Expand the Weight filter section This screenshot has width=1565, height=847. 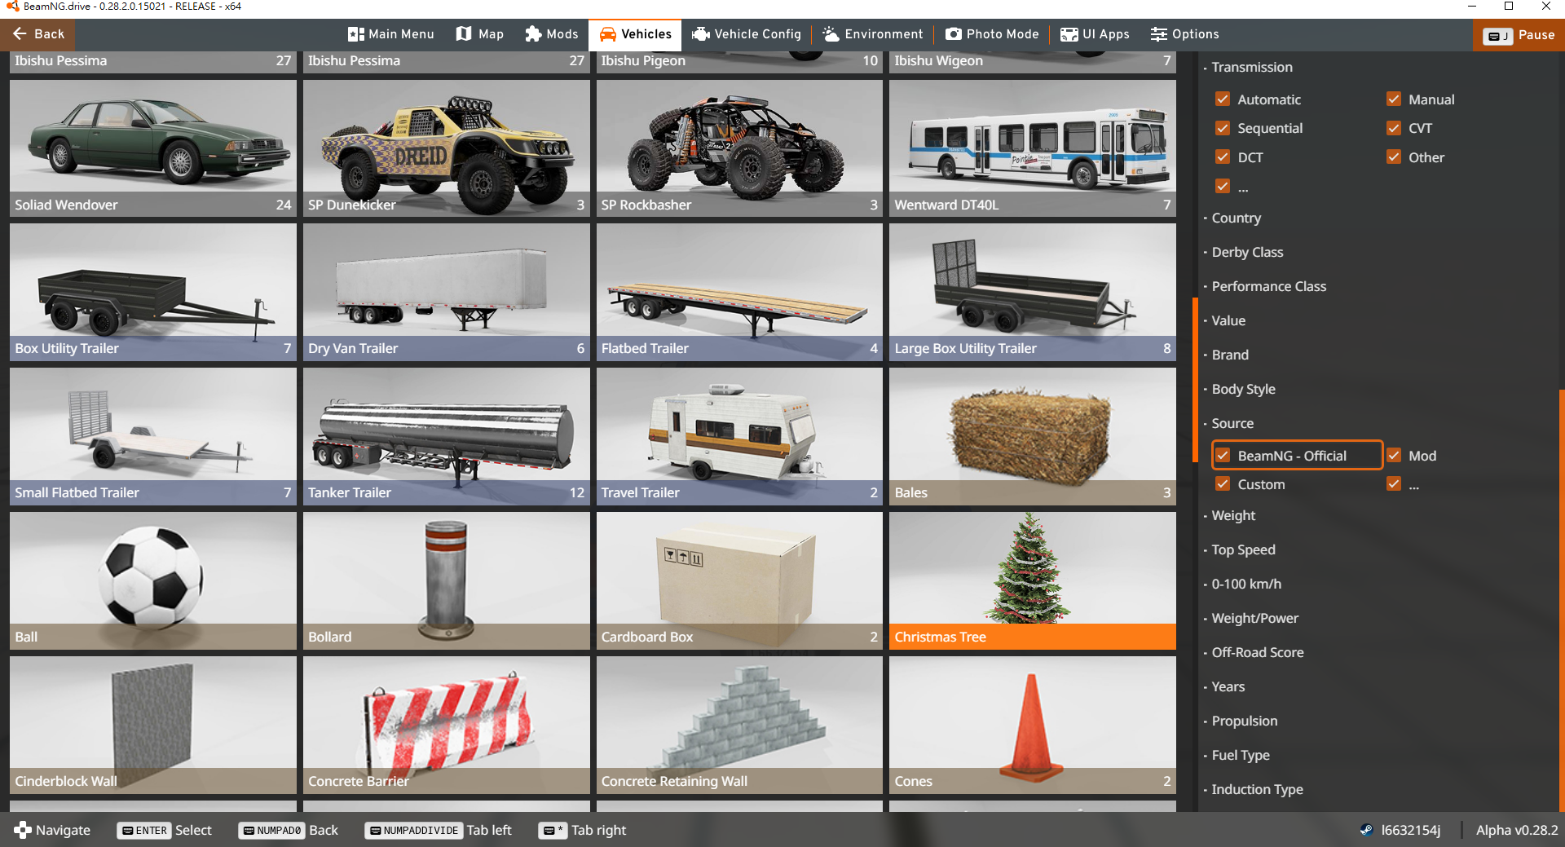coord(1233,515)
